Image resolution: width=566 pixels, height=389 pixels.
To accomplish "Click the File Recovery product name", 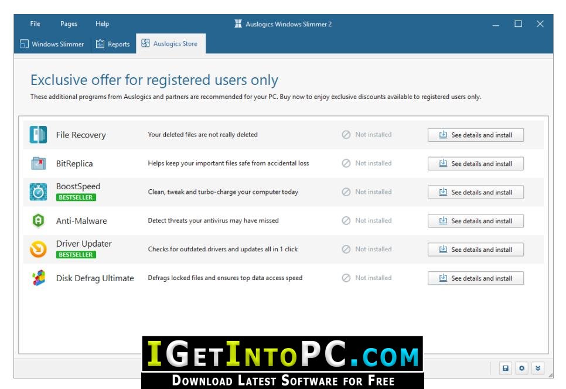I will [81, 135].
